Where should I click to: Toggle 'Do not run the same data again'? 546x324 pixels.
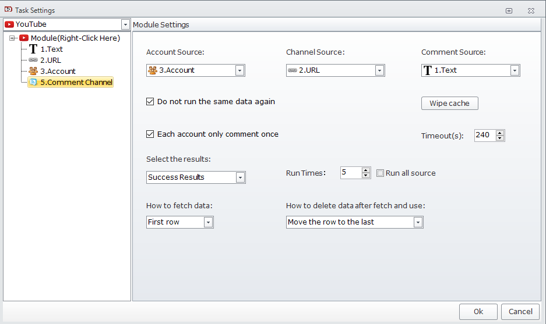click(x=150, y=102)
